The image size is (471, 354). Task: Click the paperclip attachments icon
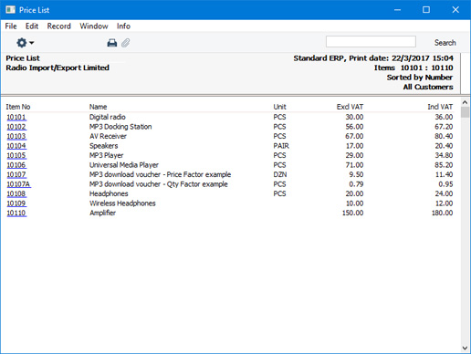point(126,43)
